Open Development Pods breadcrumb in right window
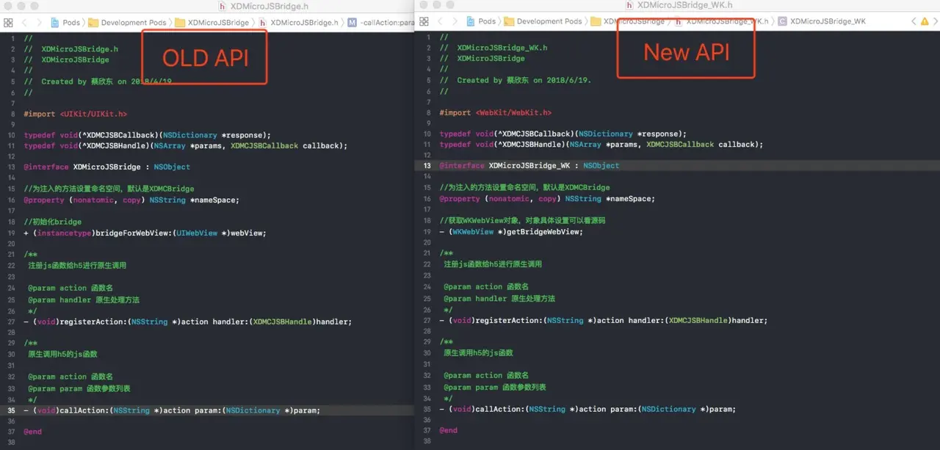Viewport: 940px width, 450px height. tap(543, 21)
